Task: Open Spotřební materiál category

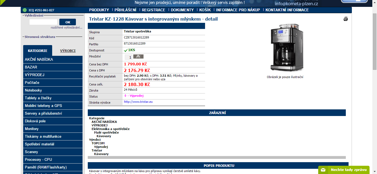Action: click(53, 144)
